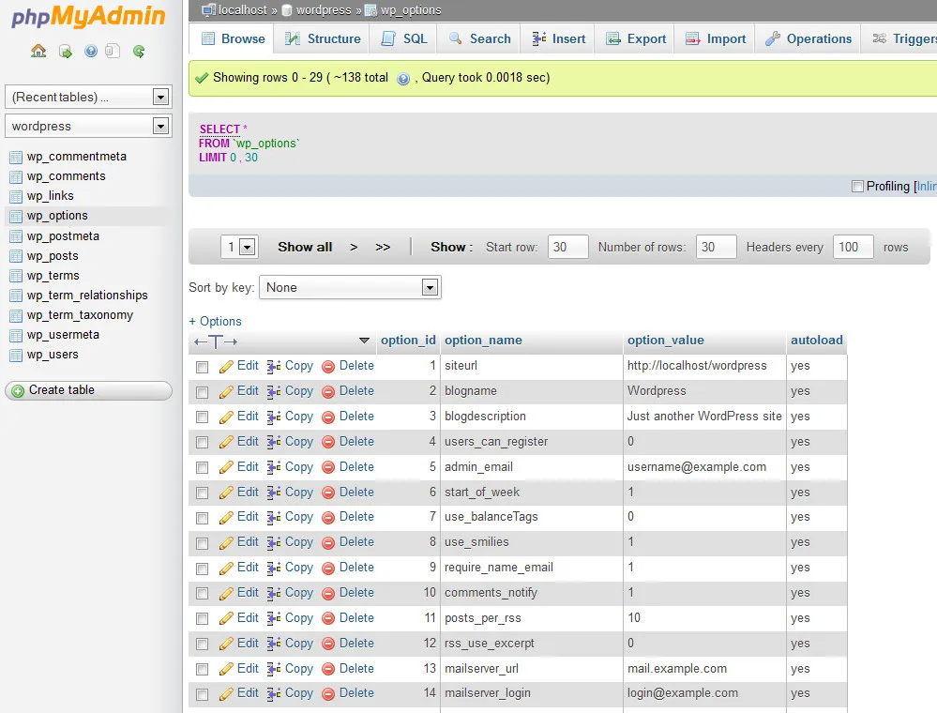Check the users_can_register row checkbox

[x=202, y=442]
